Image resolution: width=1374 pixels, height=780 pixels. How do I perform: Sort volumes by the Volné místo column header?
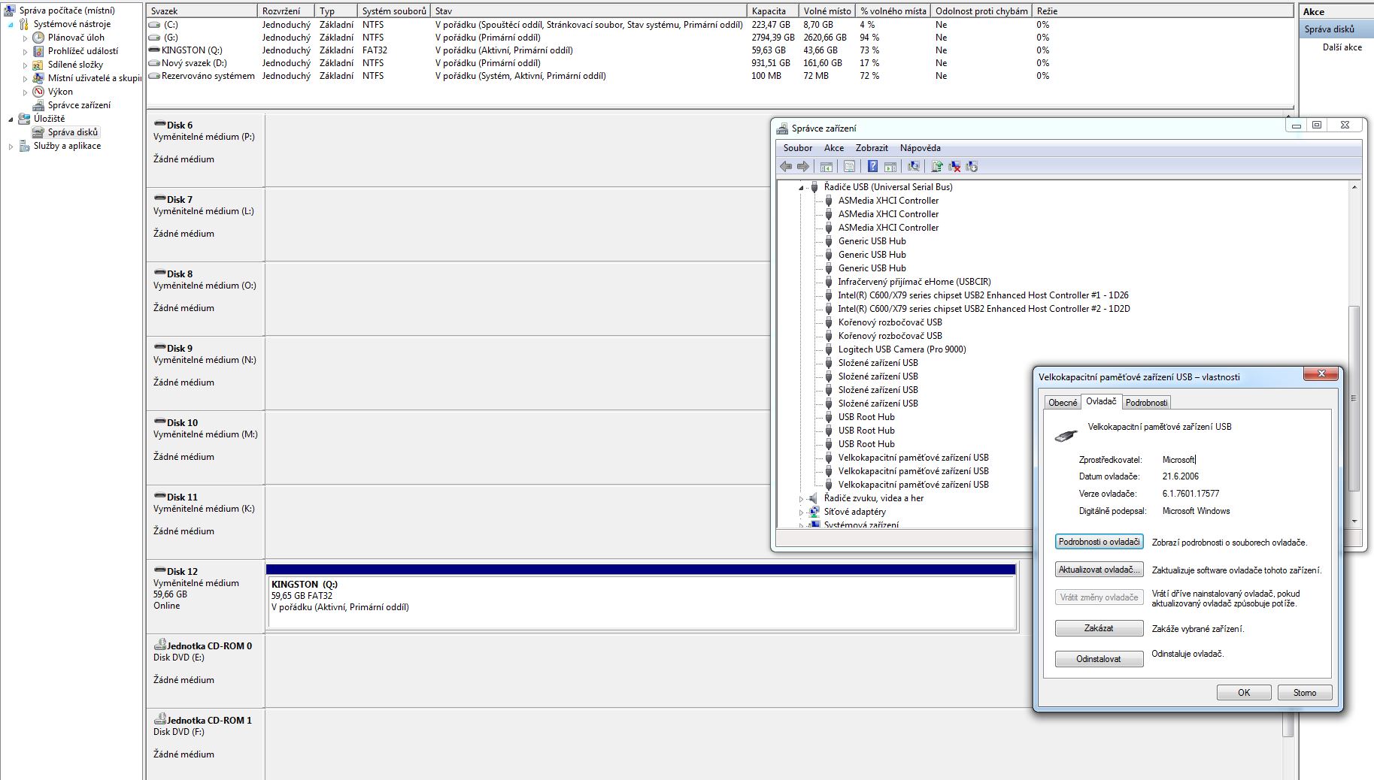tap(827, 11)
